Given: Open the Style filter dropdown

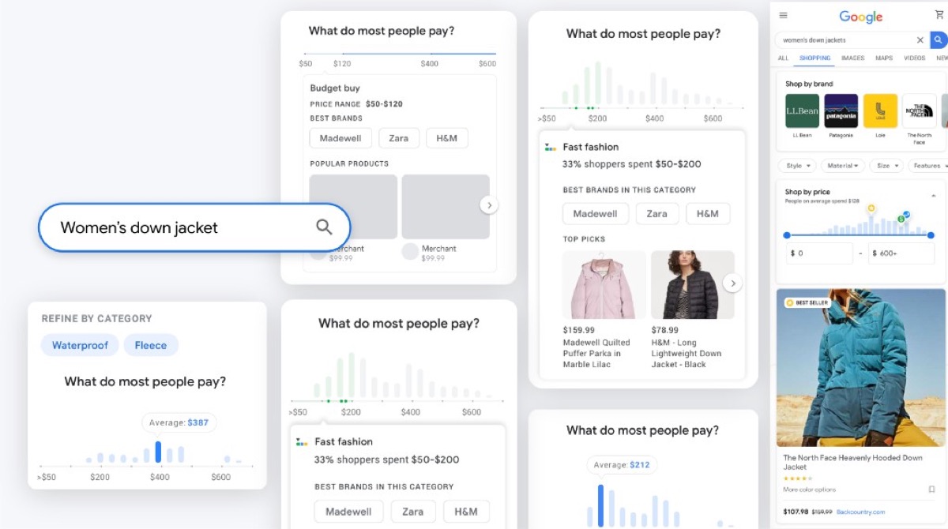Looking at the screenshot, I should click(x=797, y=165).
